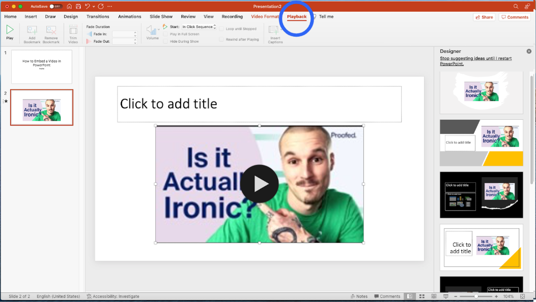Click the Share button
The width and height of the screenshot is (536, 302).
pyautogui.click(x=484, y=17)
